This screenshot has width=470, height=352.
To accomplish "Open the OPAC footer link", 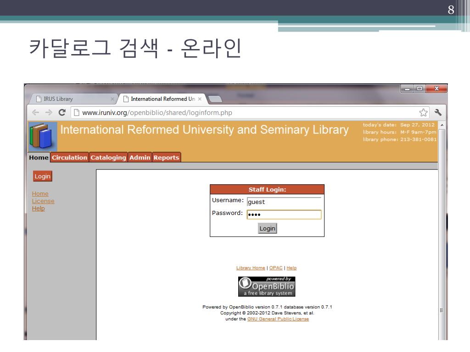I will point(276,268).
